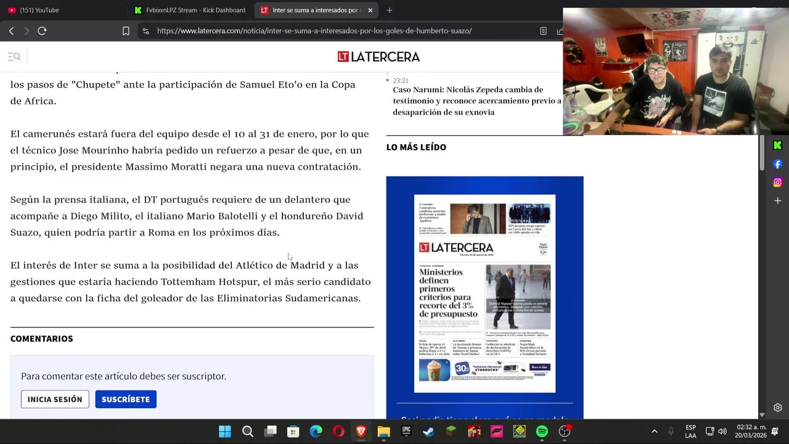This screenshot has height=444, width=789.
Task: Bookmark this page using the bookmark icon
Action: click(126, 31)
